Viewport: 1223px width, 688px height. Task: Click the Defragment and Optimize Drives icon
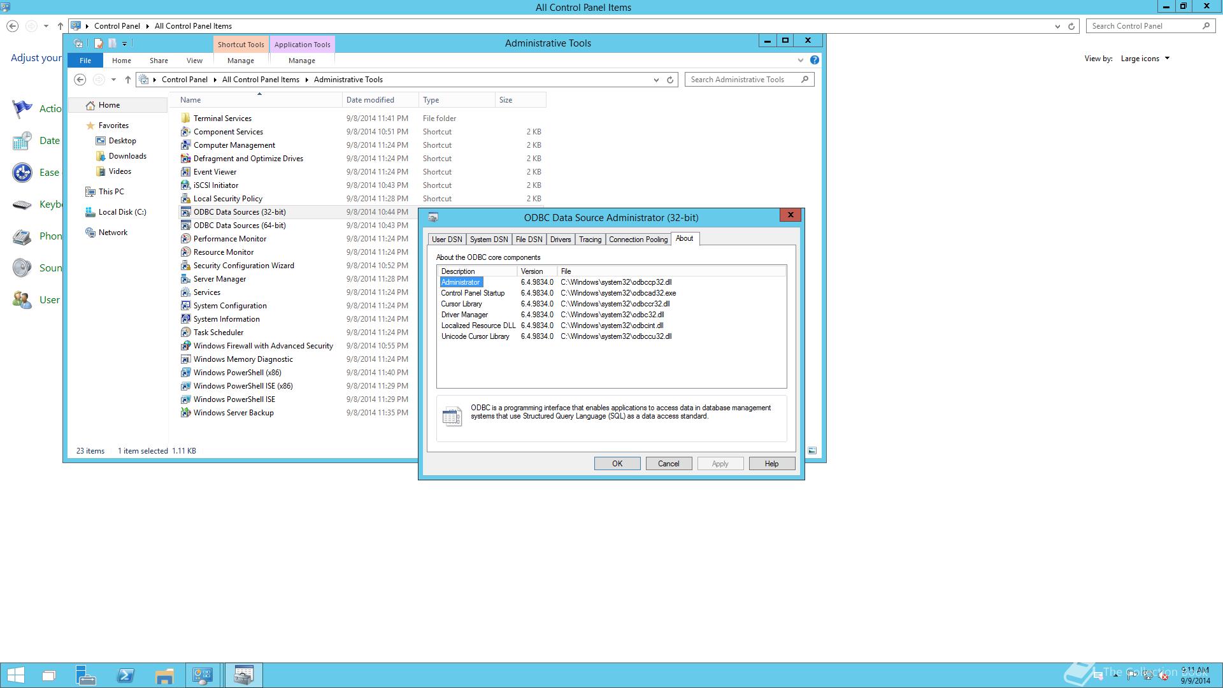point(185,159)
